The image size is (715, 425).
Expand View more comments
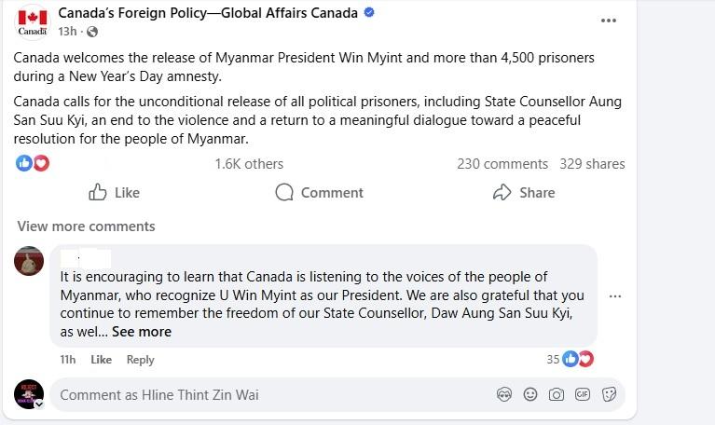pos(86,226)
